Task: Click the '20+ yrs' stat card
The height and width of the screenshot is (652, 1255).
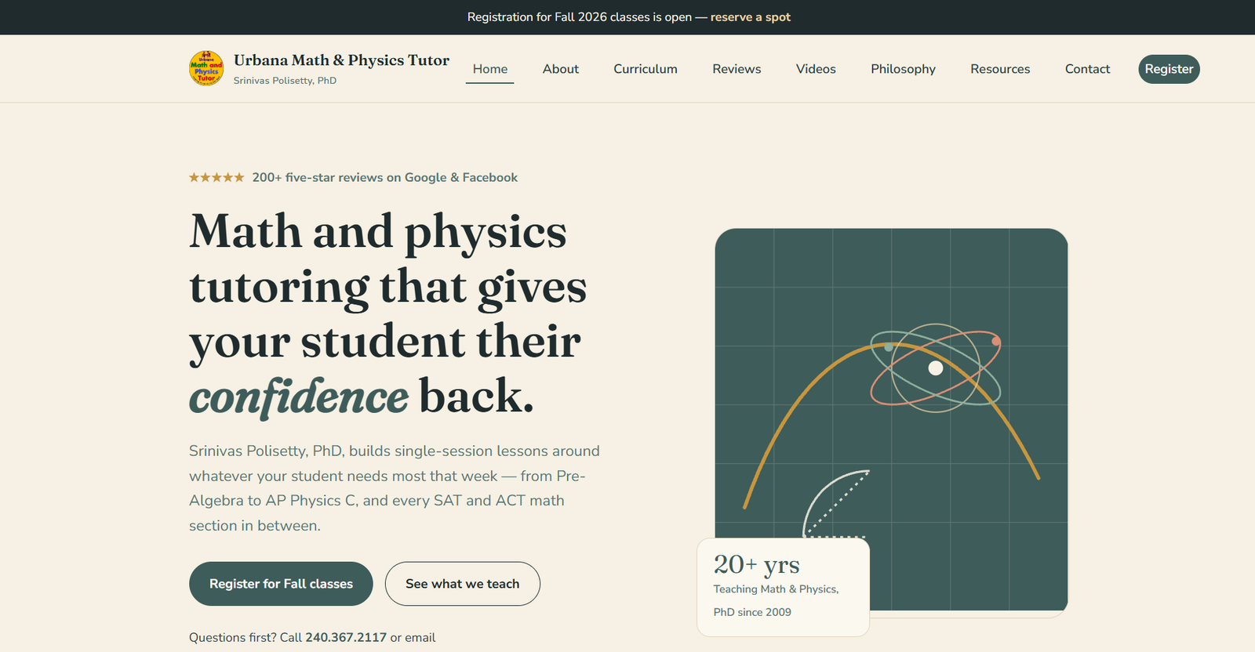Action: pos(783,587)
